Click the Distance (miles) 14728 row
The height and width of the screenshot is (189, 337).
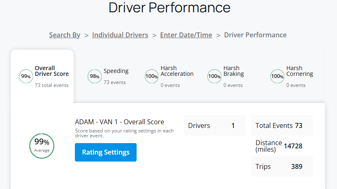282,146
